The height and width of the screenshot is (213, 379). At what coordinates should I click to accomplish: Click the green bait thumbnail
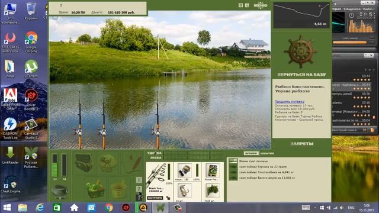[212, 191]
